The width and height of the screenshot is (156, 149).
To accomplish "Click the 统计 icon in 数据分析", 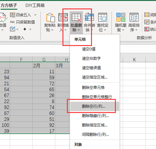I will click(147, 29).
